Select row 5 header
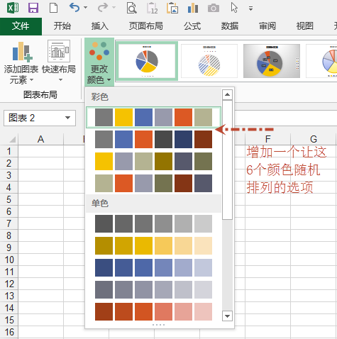337x339 pixels. tap(9, 199)
